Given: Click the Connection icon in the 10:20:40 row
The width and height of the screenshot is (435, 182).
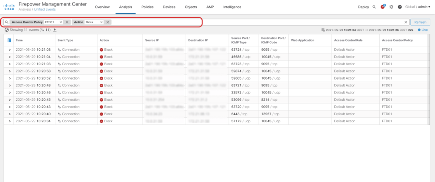Looking at the screenshot, I should 59,114.
